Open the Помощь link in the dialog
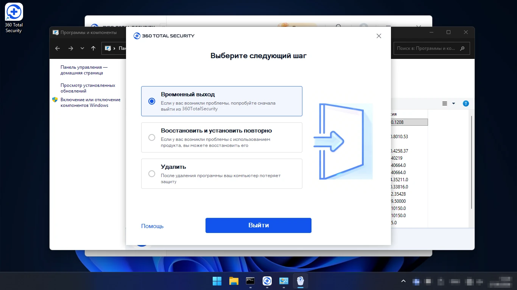Screen dimensions: 517x290 (x=152, y=226)
